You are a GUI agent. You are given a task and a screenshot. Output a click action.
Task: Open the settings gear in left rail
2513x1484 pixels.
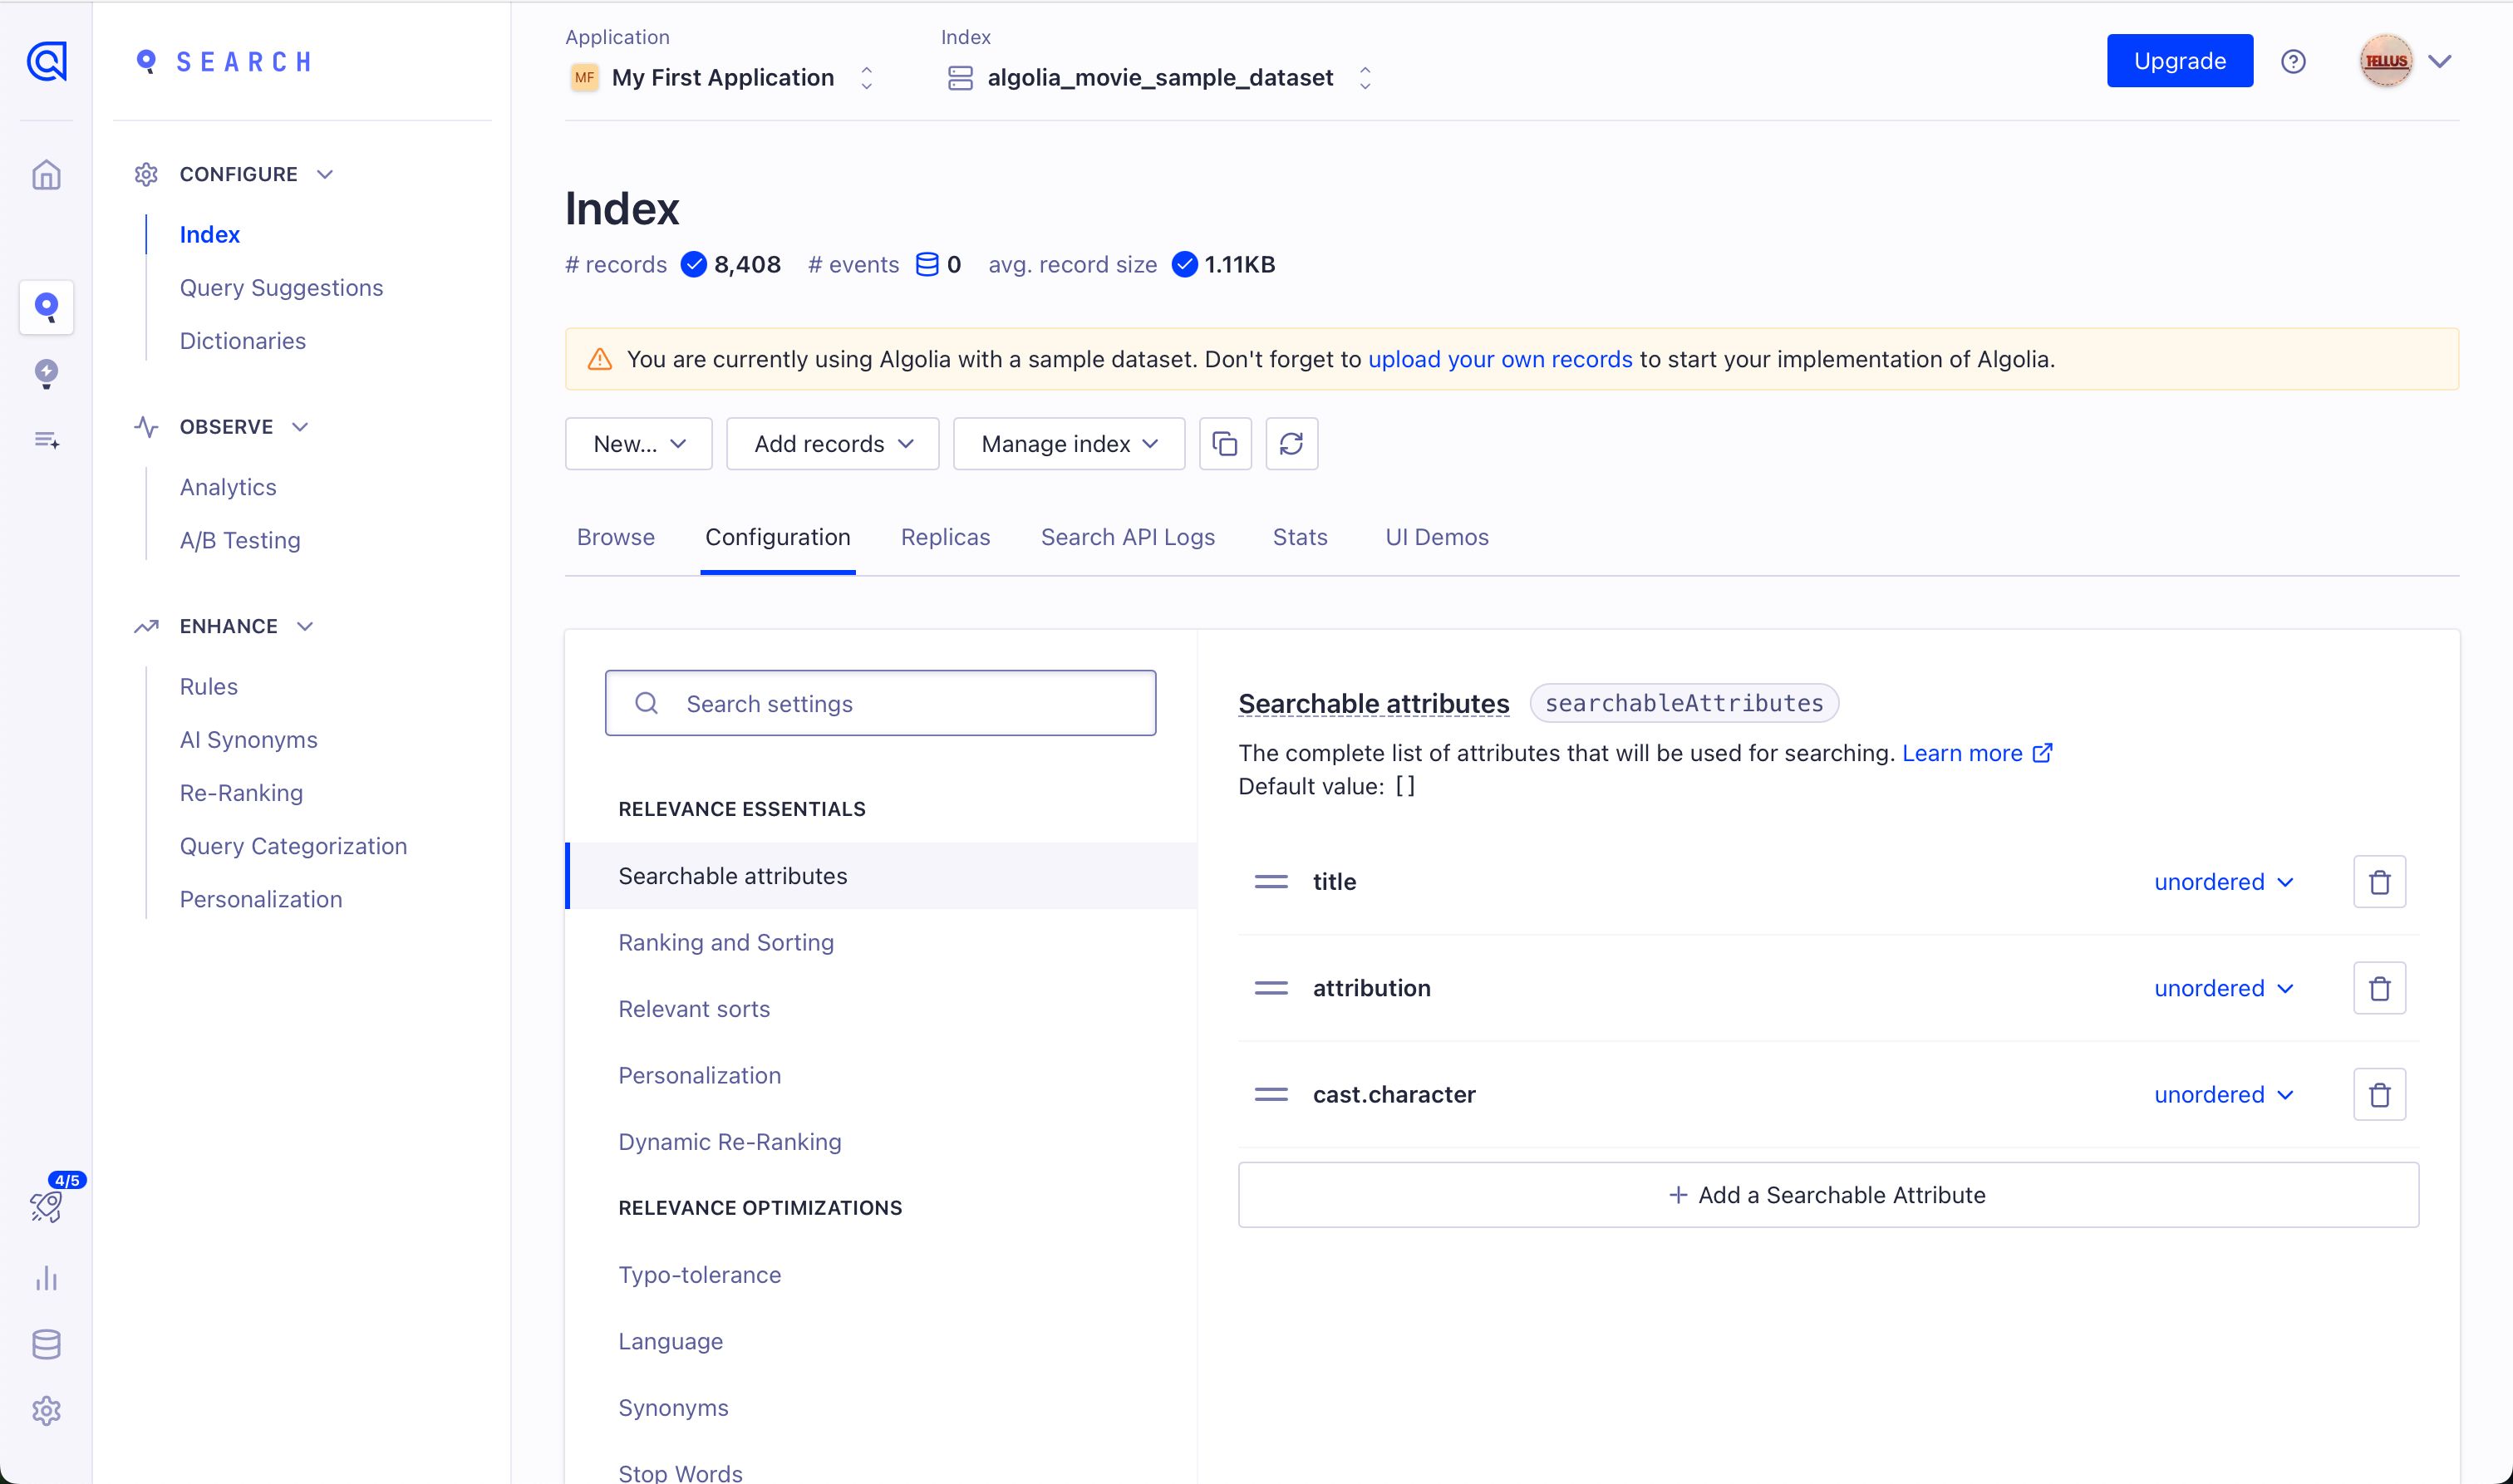pos(46,1410)
